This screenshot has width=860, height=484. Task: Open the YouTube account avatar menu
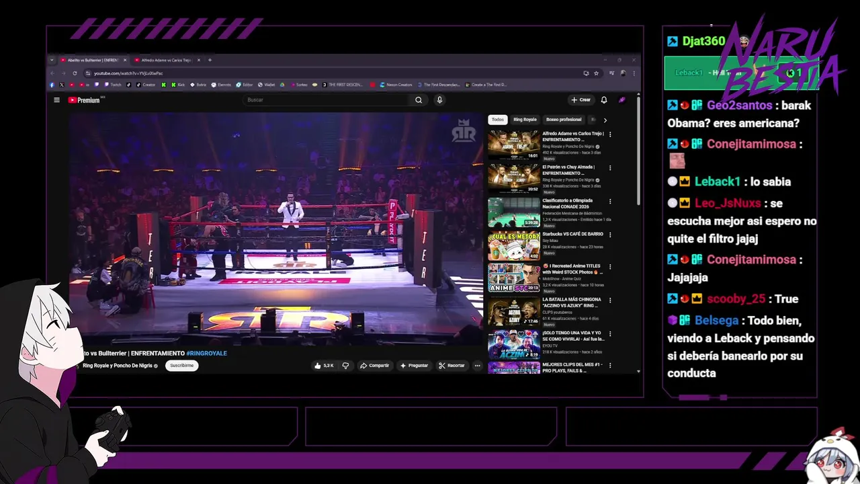(622, 100)
